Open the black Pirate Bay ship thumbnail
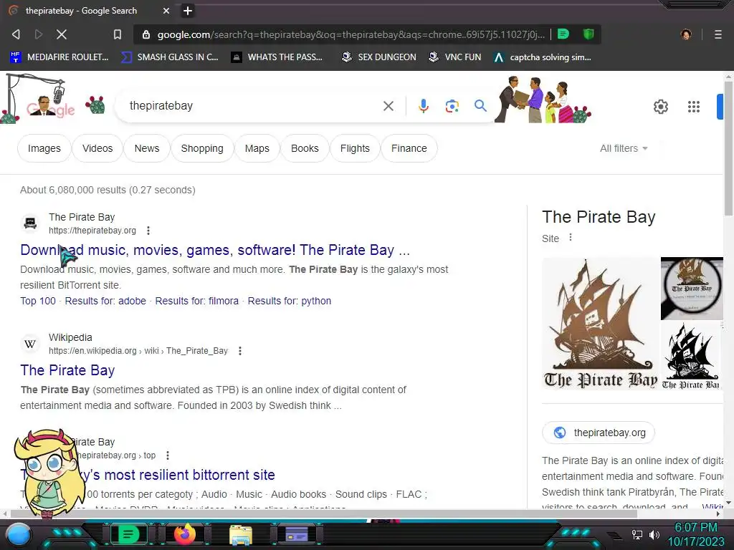 [692, 356]
